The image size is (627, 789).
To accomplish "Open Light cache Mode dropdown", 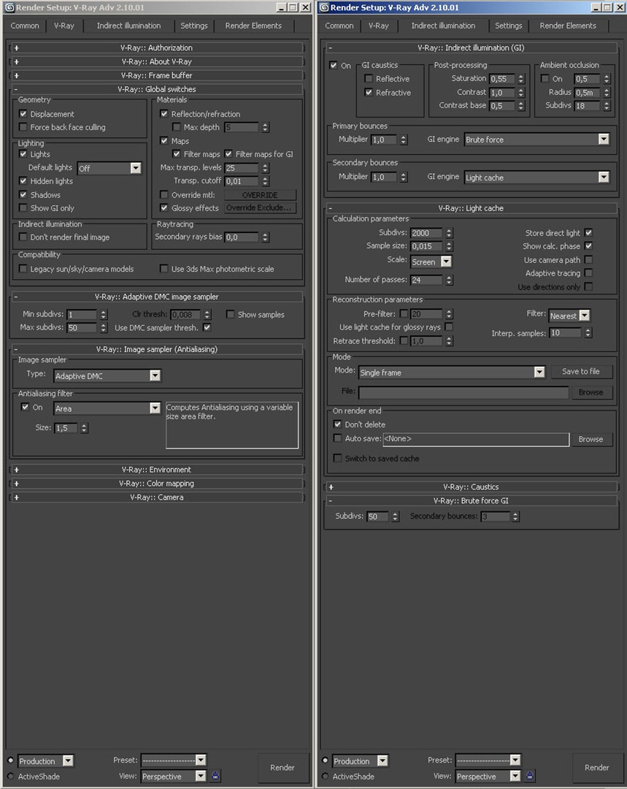I will pyautogui.click(x=452, y=373).
